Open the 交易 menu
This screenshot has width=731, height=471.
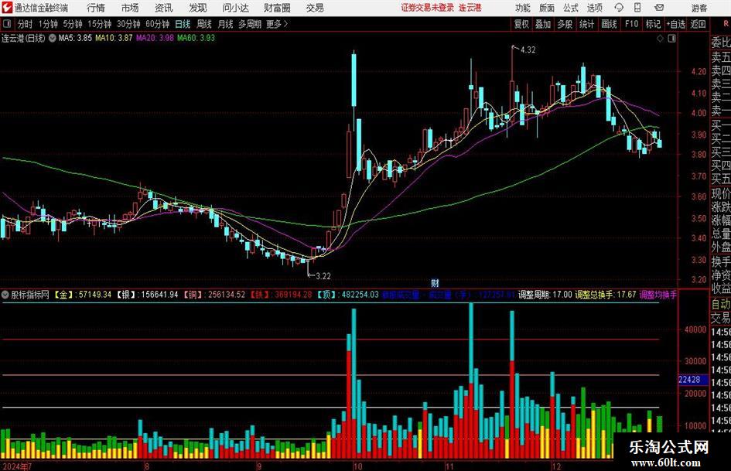coord(315,8)
